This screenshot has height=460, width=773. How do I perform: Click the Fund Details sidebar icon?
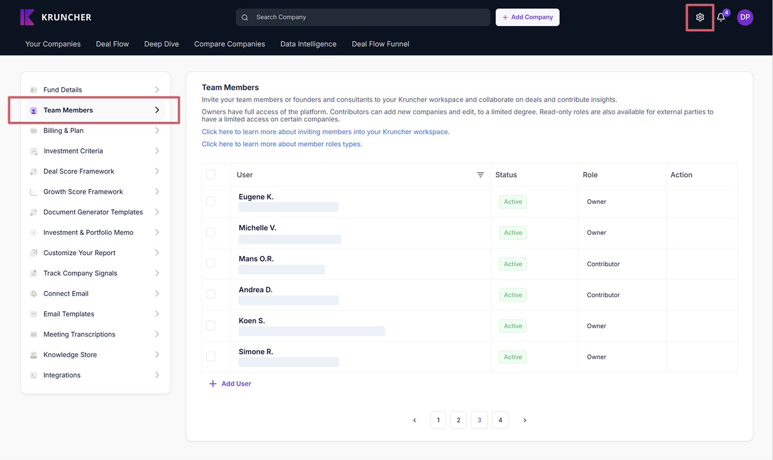34,90
